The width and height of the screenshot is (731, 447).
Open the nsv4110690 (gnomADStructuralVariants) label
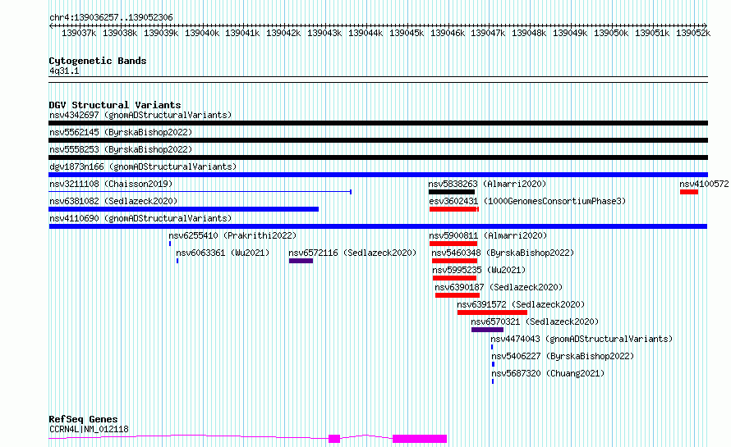140,218
